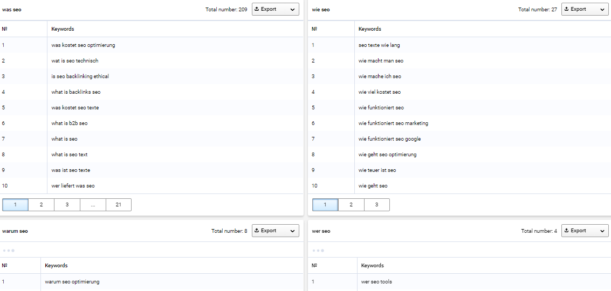Go to page 3 of 'wie seo' results
611x291 pixels.
(x=377, y=205)
